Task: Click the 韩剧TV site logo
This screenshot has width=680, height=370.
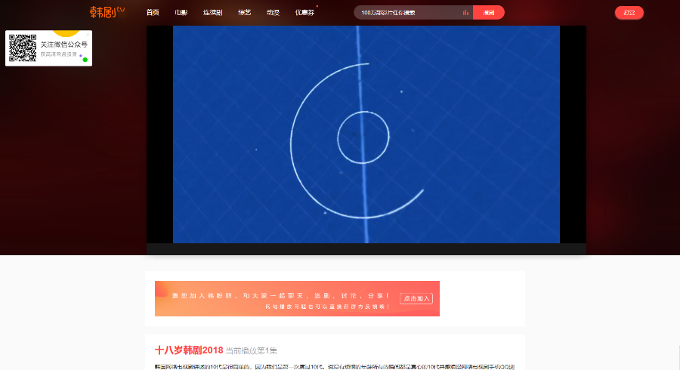Action: coord(107,12)
